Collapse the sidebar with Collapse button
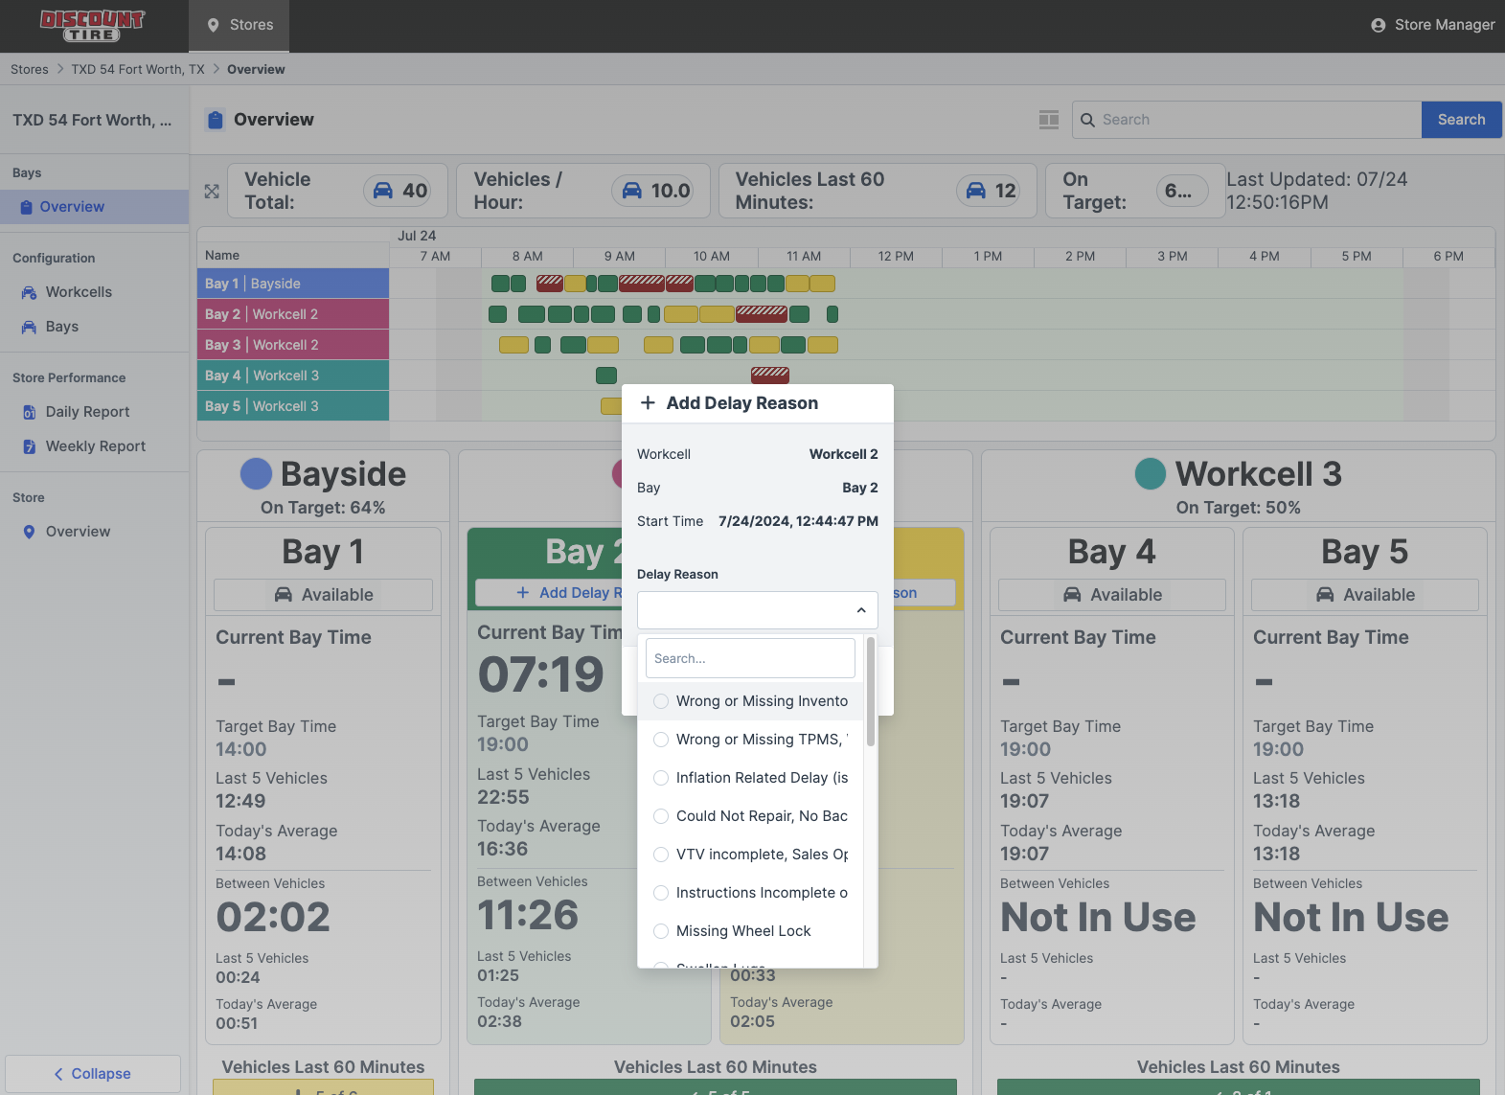The image size is (1505, 1095). tap(93, 1074)
